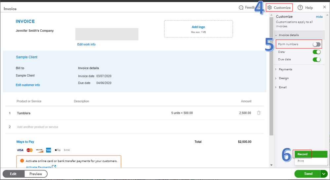Expand the Design section

(x=283, y=78)
